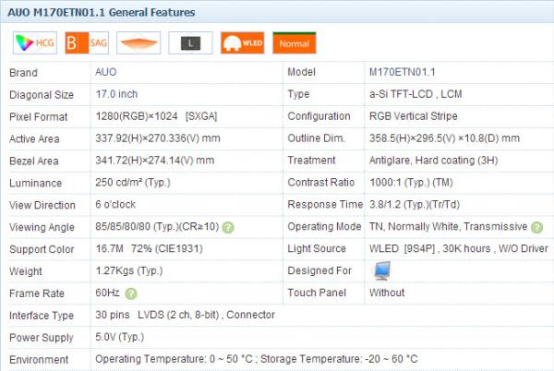Click Antiglare, Hard coating (3H) treatment value

pos(434,161)
